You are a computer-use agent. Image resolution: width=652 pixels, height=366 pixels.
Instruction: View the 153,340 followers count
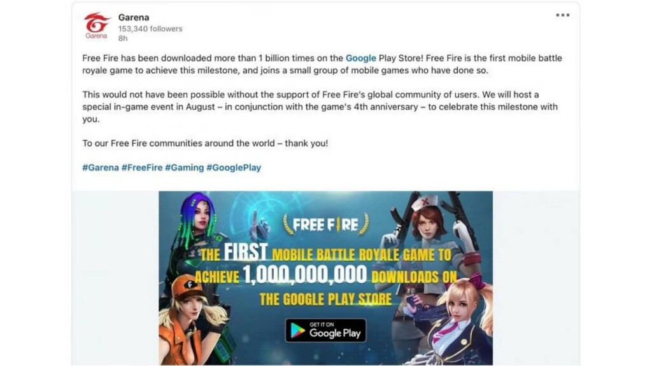tap(150, 29)
